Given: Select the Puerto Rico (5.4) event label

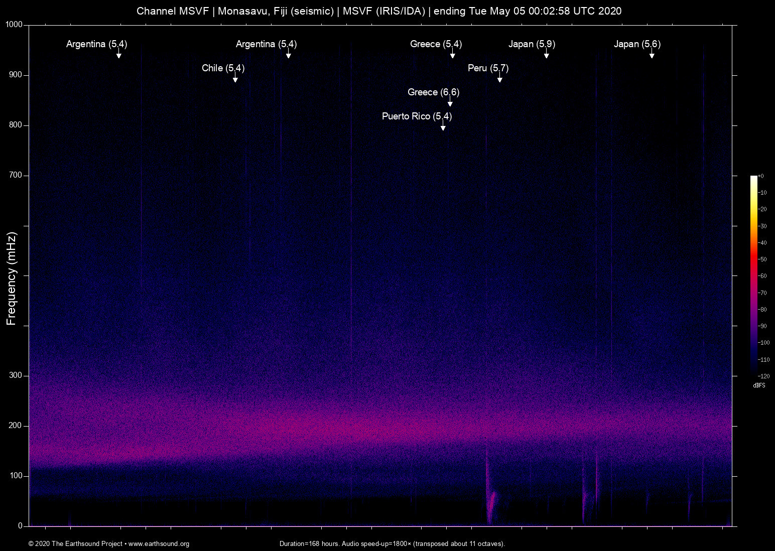Looking at the screenshot, I should pyautogui.click(x=417, y=116).
